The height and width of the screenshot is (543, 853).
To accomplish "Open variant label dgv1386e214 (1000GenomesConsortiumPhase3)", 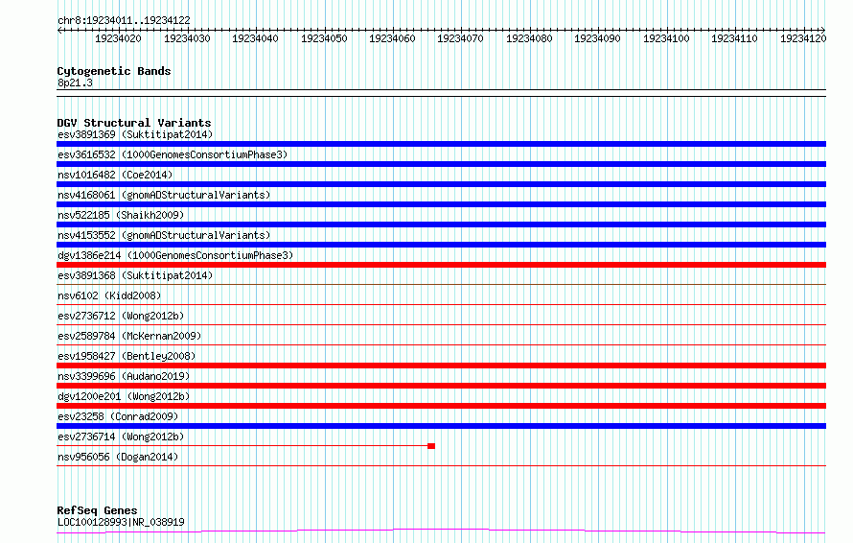I will pos(175,255).
